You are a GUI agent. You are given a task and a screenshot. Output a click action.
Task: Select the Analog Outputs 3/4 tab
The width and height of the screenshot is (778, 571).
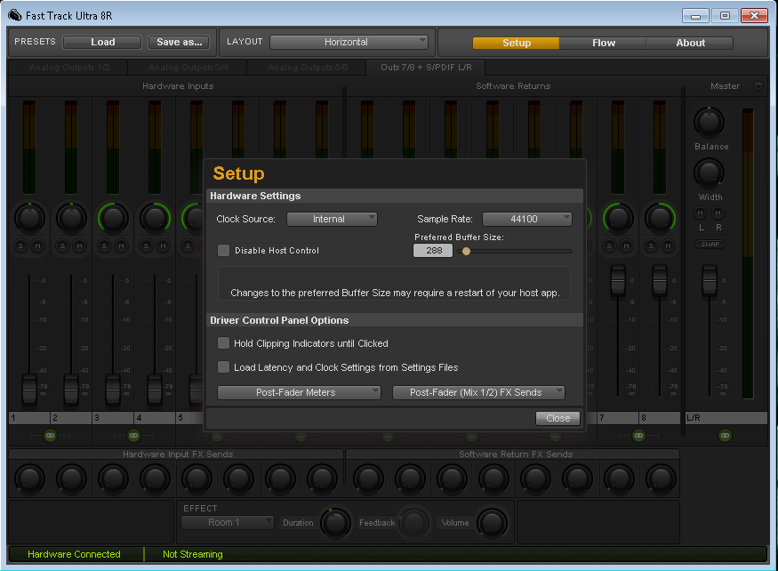(188, 67)
